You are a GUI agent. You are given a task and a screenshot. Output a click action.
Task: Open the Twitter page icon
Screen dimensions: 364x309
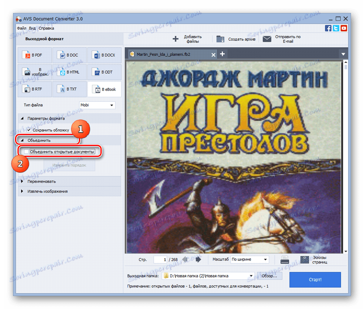point(336,28)
